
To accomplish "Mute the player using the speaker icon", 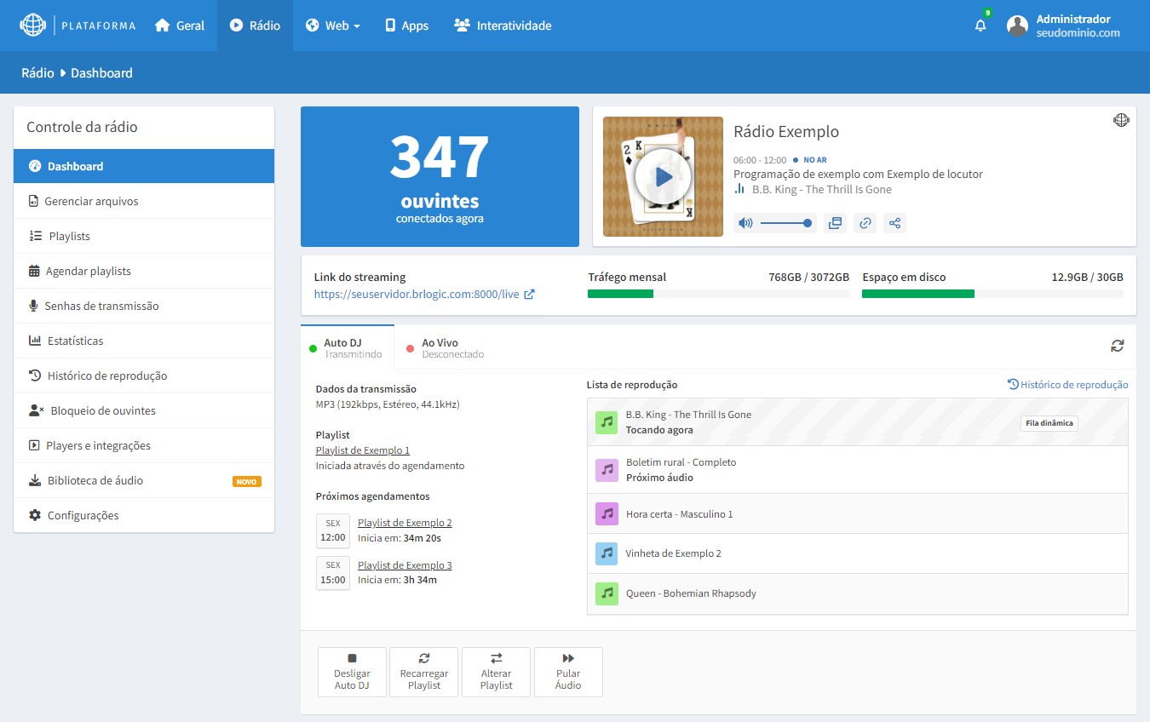I will (x=745, y=223).
